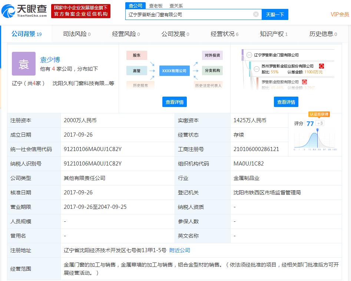Screen dimensions: 351x281
Task: Click the company type 其他有限责任公司
Action: [85, 178]
